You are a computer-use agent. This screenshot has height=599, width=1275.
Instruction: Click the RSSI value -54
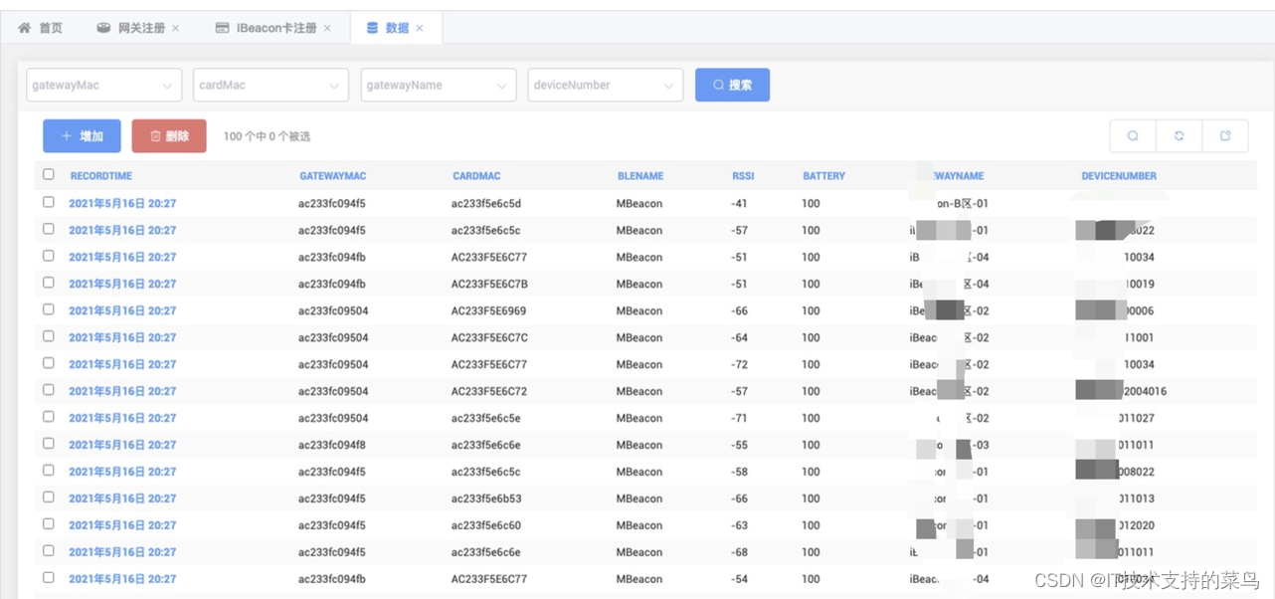[739, 579]
